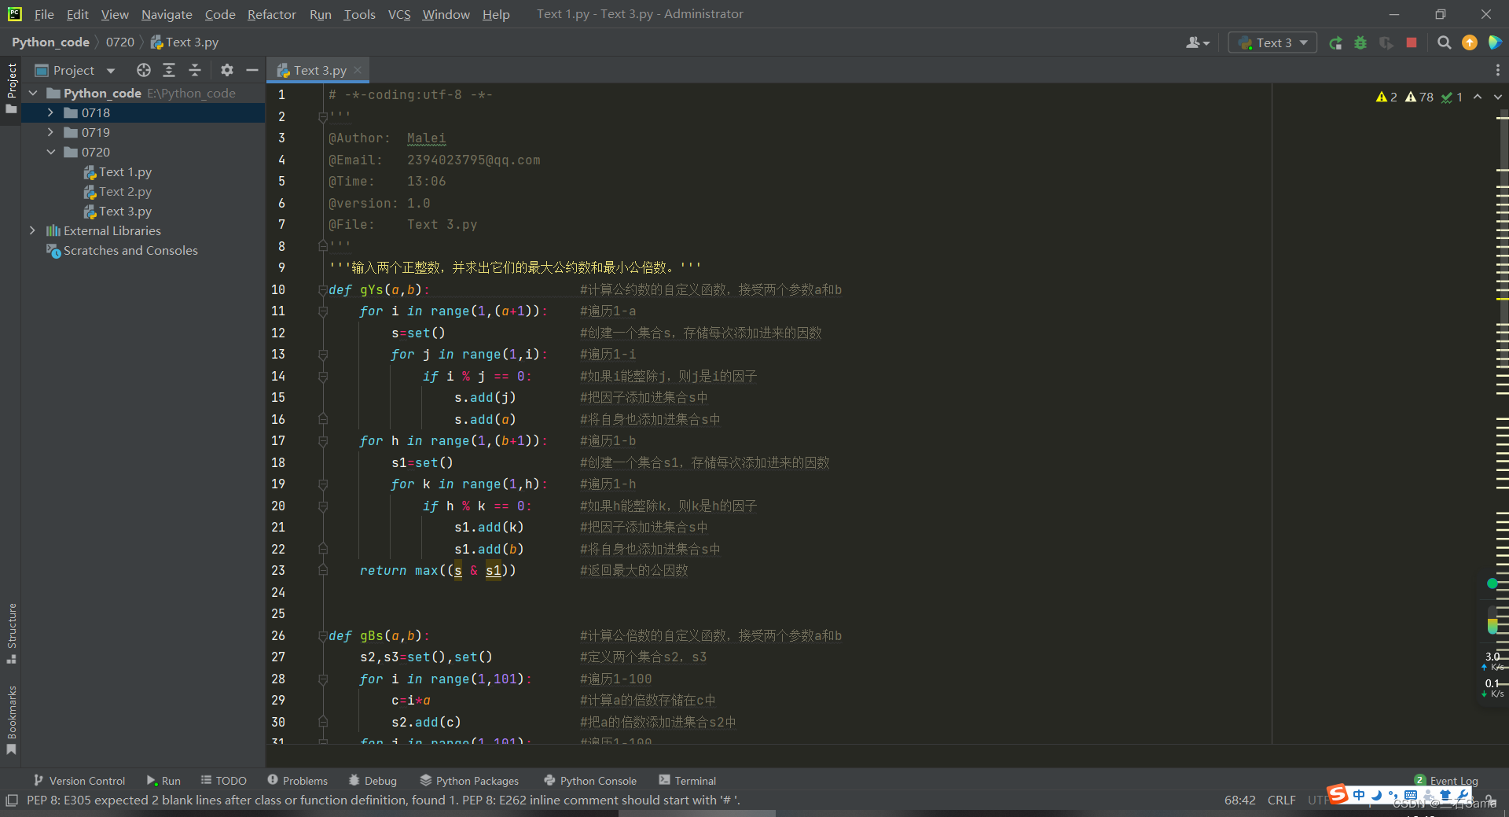Stop the running program
Screen dimensions: 1509x817
[x=1411, y=42]
